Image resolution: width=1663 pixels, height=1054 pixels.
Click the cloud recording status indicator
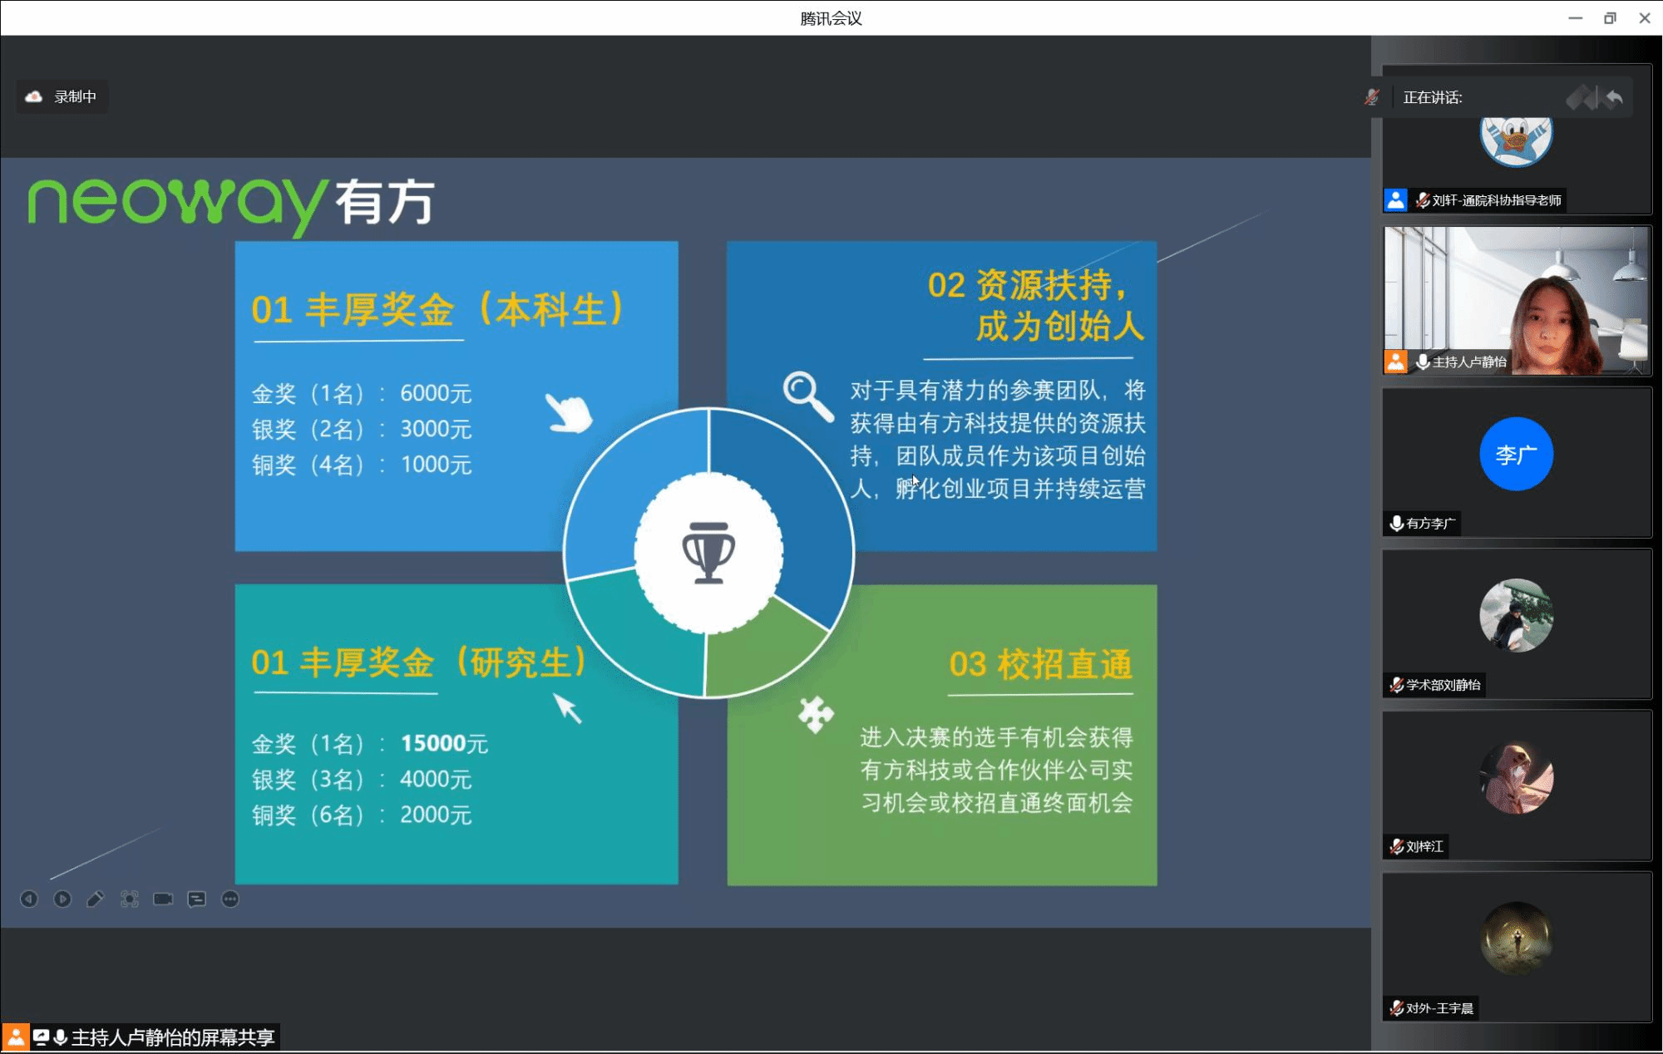[62, 96]
